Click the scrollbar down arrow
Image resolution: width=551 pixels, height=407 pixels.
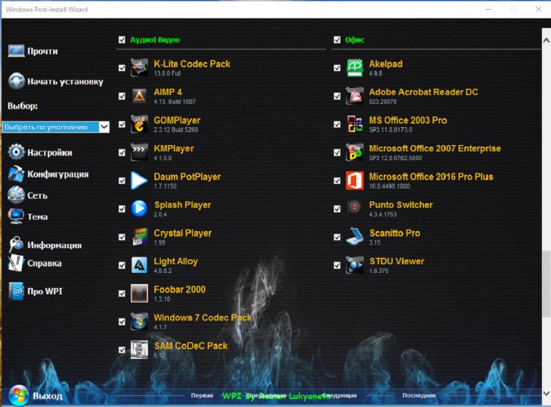(x=546, y=393)
